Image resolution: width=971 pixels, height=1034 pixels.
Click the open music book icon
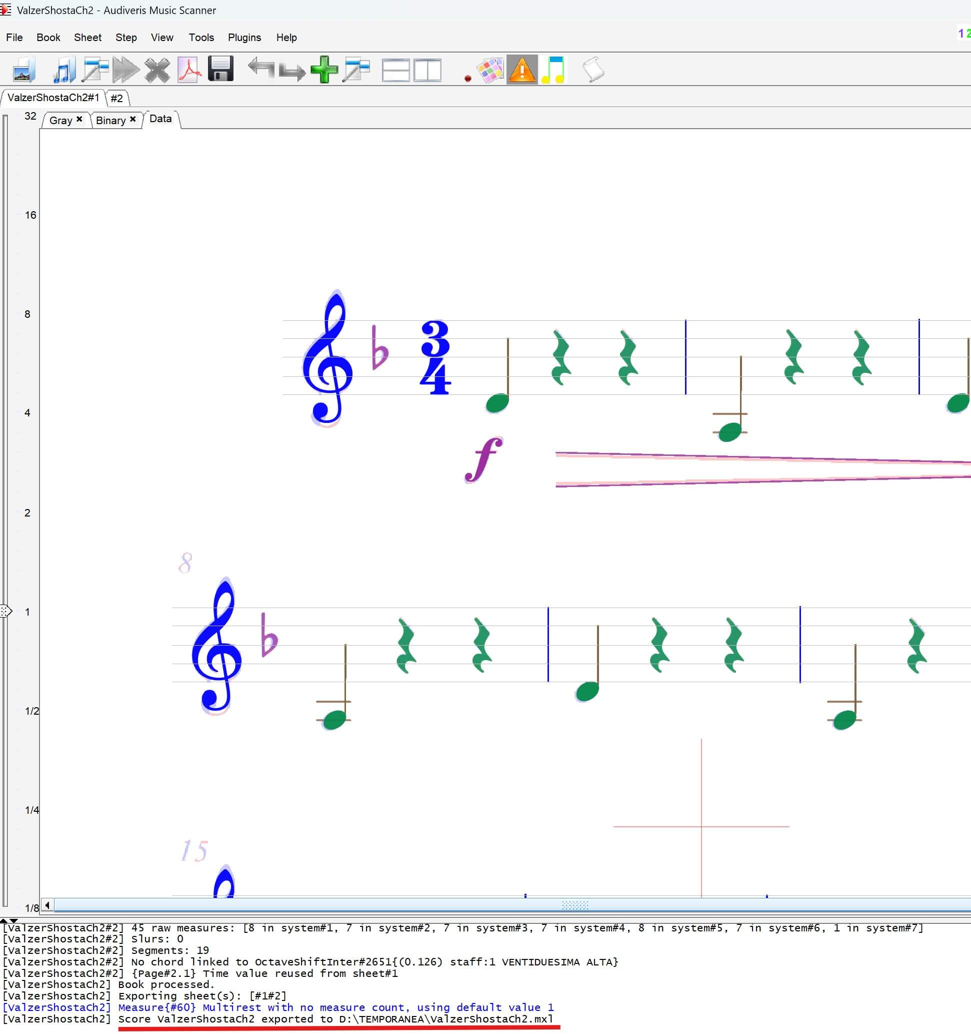[x=63, y=70]
